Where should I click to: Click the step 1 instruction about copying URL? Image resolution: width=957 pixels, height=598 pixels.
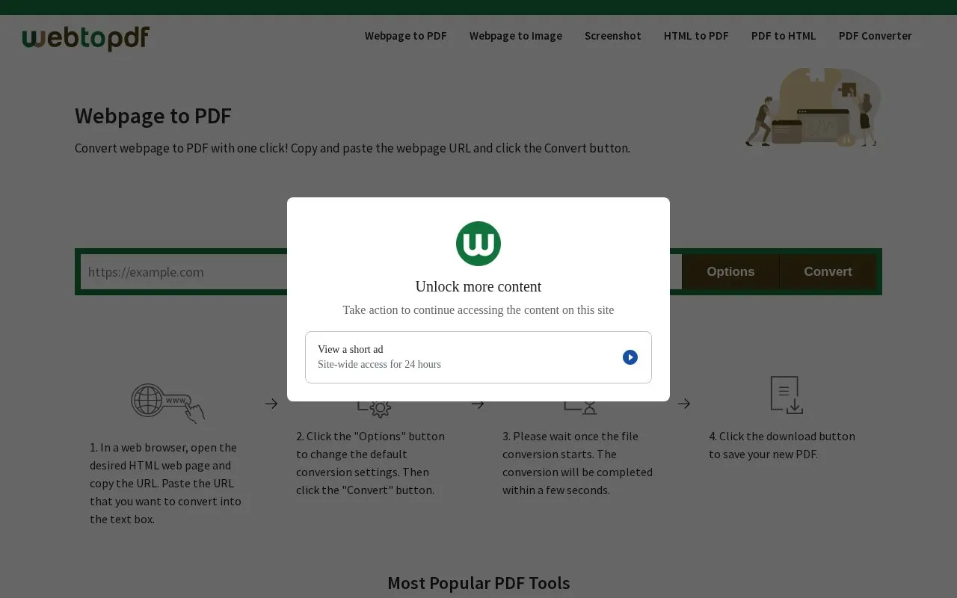click(x=166, y=483)
